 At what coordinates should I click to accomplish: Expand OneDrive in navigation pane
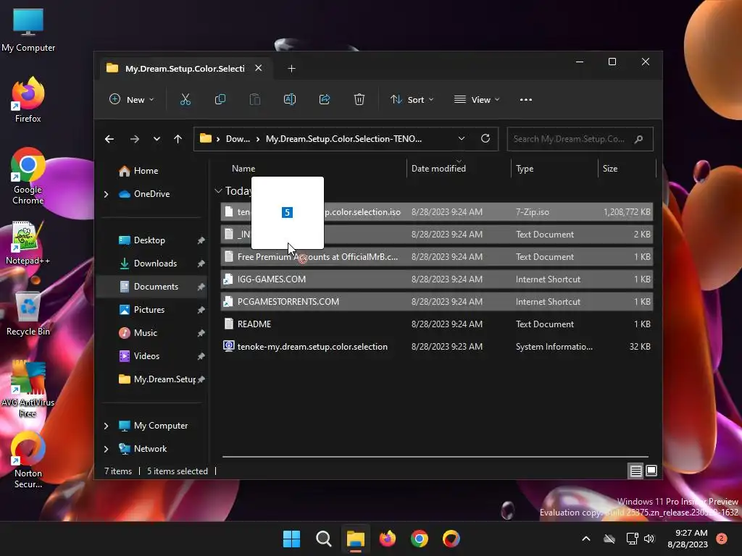[106, 194]
